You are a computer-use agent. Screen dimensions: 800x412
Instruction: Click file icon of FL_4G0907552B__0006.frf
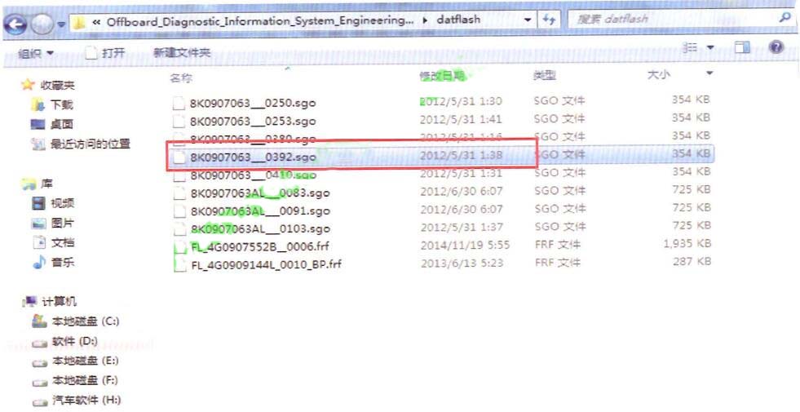pyautogui.click(x=179, y=247)
